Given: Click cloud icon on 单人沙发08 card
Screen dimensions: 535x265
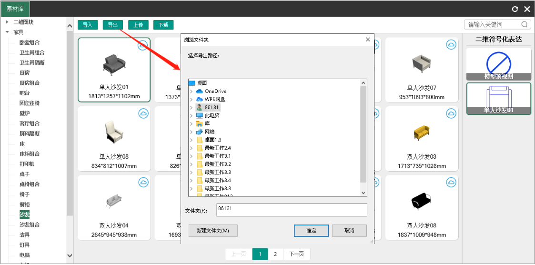Looking at the screenshot, I should 143,113.
